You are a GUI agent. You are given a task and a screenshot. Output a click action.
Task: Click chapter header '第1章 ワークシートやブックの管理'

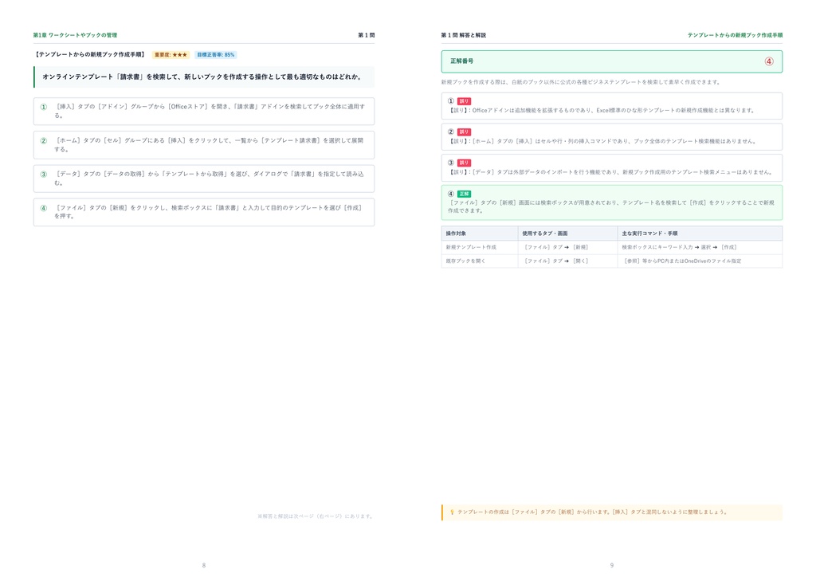click(x=75, y=35)
